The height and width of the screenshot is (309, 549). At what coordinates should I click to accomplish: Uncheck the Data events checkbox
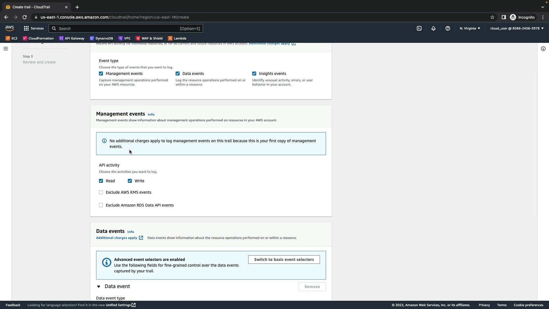click(178, 74)
